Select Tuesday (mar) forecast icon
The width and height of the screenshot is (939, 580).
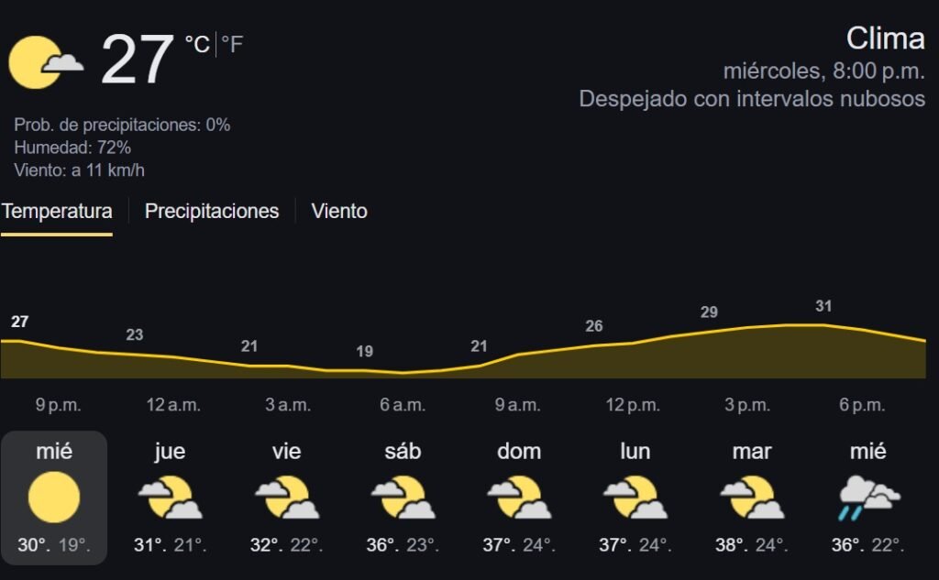(x=752, y=497)
